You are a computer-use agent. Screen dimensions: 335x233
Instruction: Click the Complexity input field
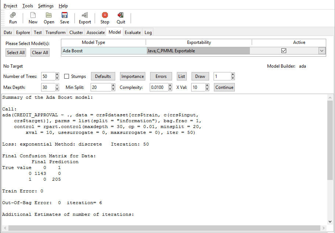pyautogui.click(x=159, y=87)
